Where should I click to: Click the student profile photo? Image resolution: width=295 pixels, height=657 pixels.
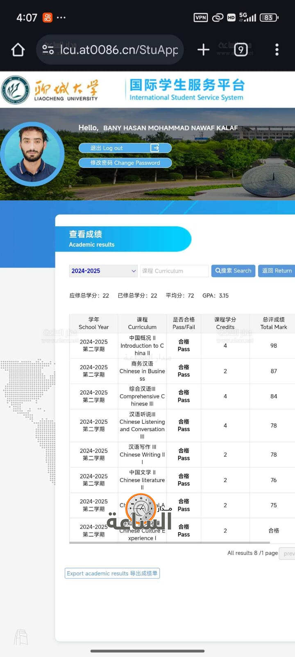32,154
